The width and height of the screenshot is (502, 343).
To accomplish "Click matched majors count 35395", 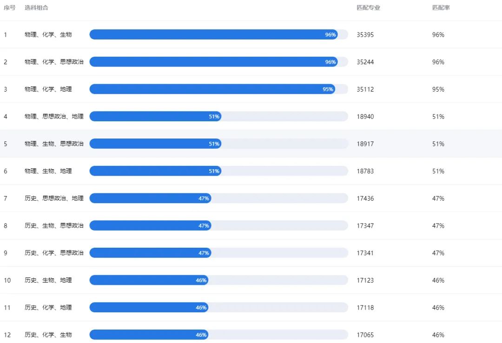I will pos(365,34).
